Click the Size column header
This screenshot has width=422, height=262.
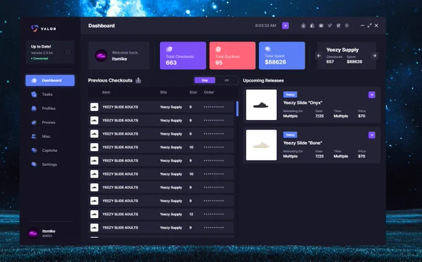pyautogui.click(x=193, y=92)
